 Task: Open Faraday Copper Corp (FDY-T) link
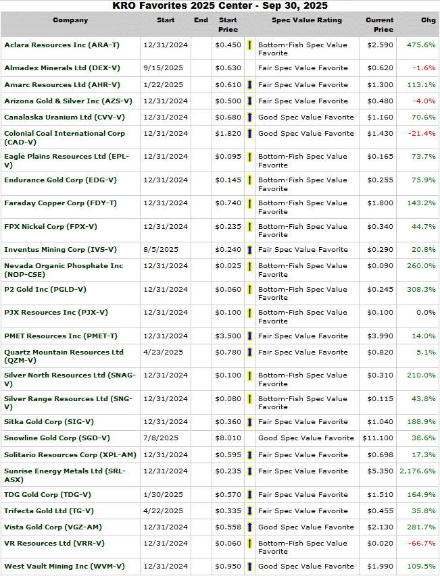pos(60,203)
